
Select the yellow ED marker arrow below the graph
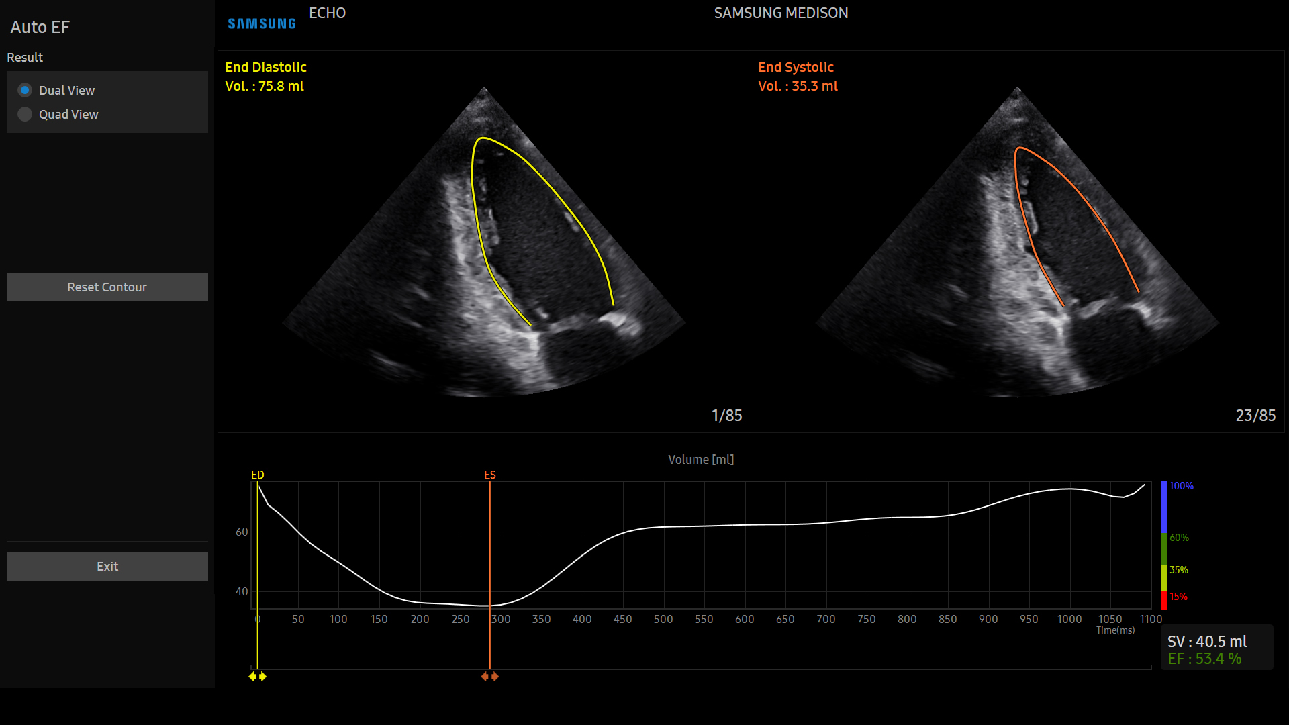pyautogui.click(x=258, y=677)
